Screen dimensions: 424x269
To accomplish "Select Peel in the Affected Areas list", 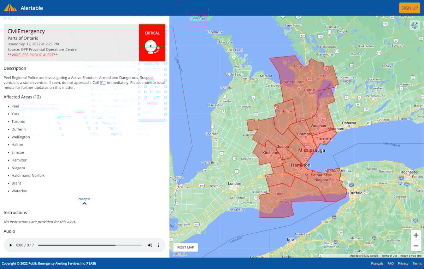I will [x=15, y=106].
